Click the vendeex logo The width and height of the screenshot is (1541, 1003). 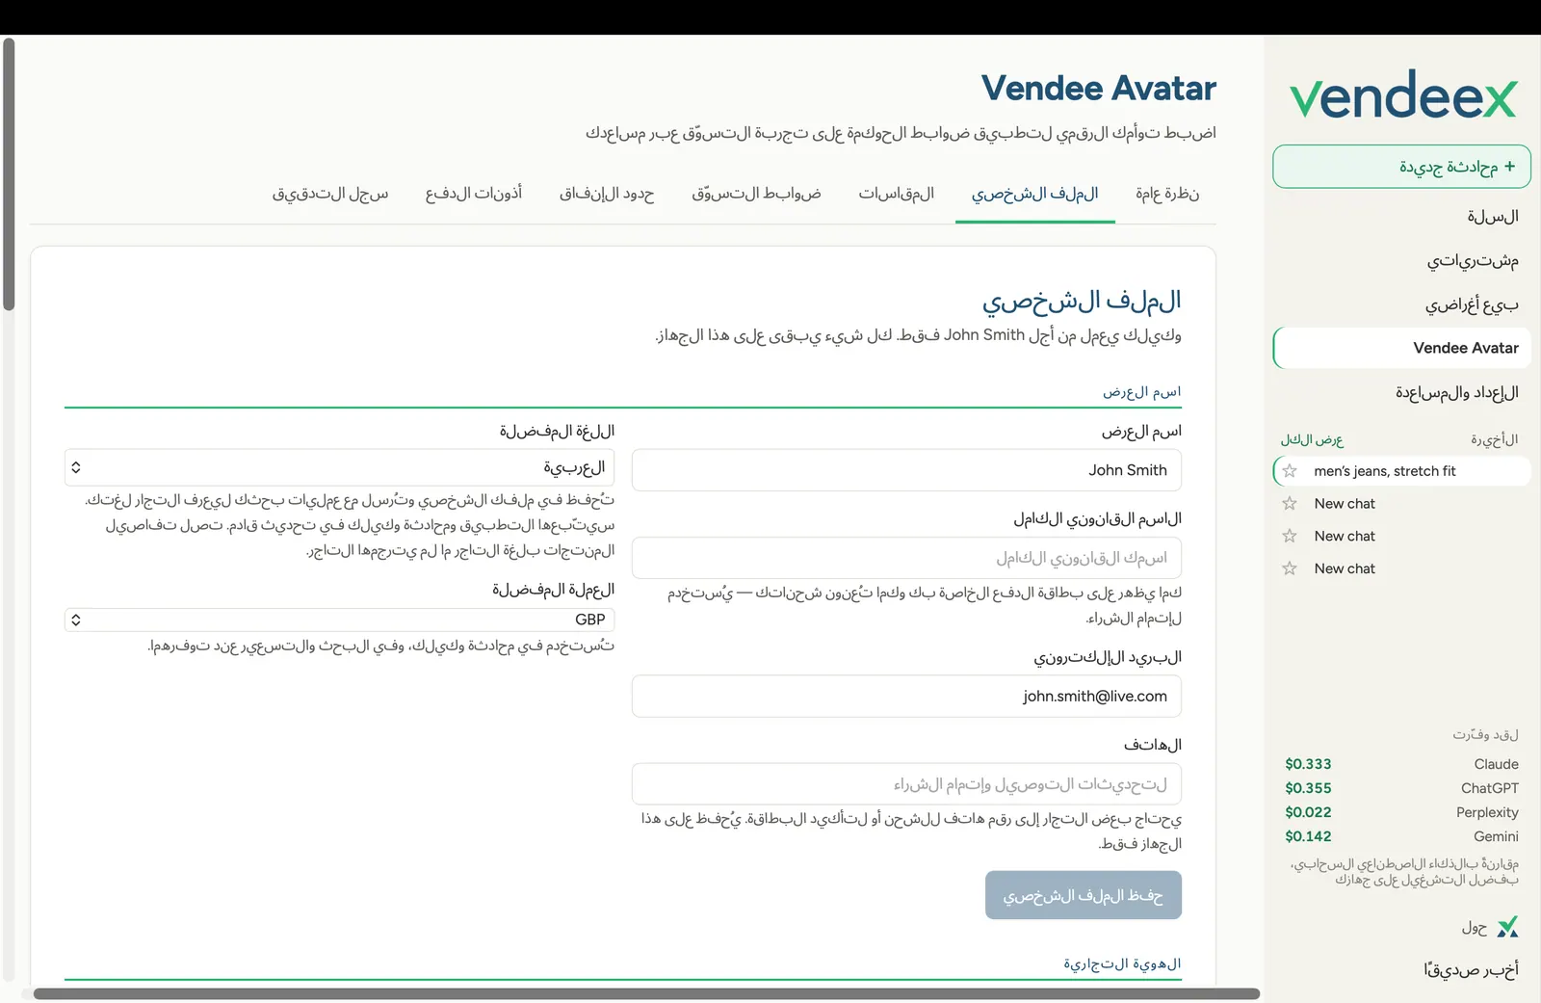1403,95
